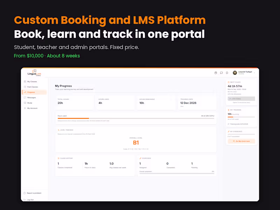Click the Report a problem help icon

point(24,193)
